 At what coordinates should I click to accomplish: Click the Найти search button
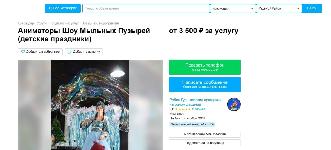coord(312,8)
